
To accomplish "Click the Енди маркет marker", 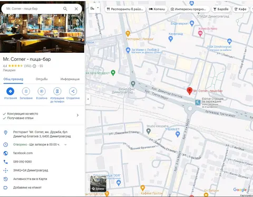I will tap(192, 23).
